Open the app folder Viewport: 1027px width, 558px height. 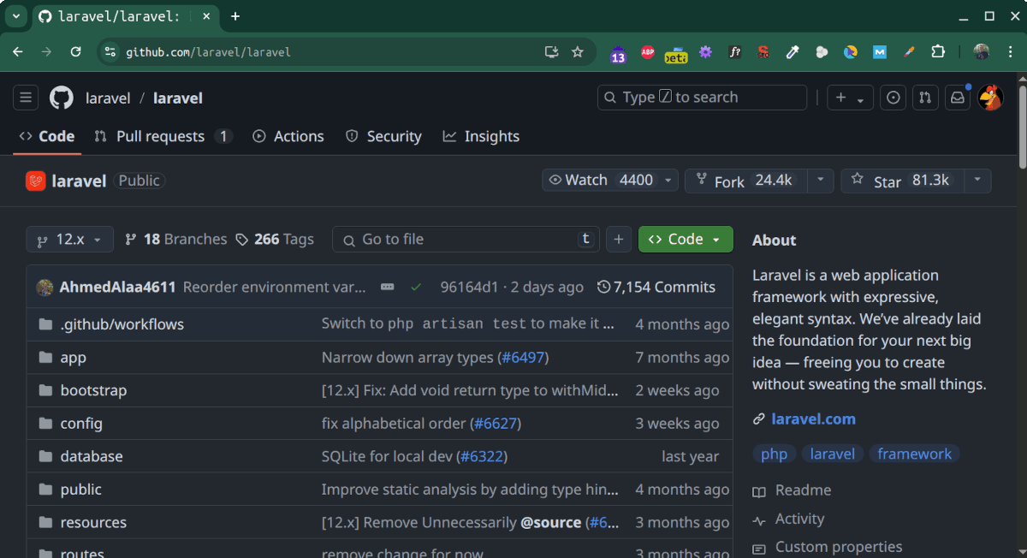point(74,358)
